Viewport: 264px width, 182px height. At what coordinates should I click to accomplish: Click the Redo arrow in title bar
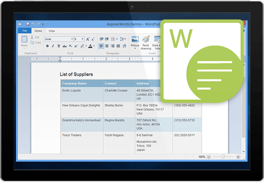click(x=38, y=24)
